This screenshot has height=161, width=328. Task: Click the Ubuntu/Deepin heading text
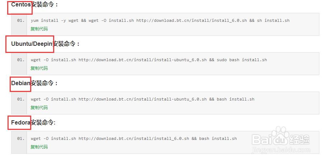[32, 44]
